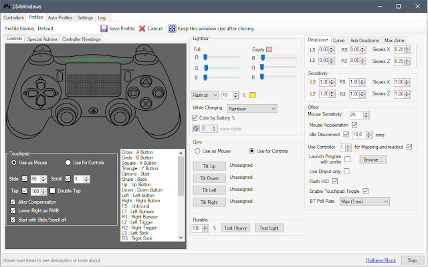This screenshot has height=267, width=428.
Task: Select touchpad Use for Controls radio
Action: coord(68,163)
